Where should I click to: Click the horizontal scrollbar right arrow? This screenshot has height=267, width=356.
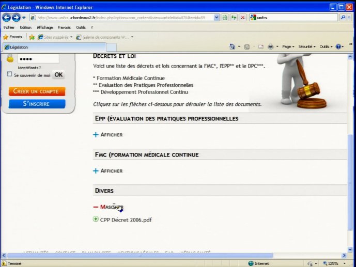point(344,256)
